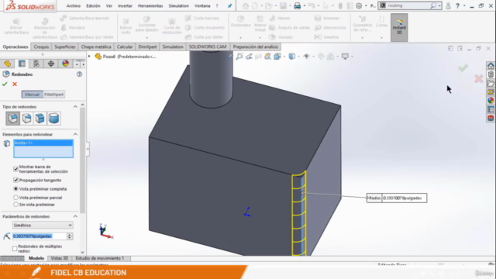This screenshot has width=496, height=279.
Task: Switch to the Chapa metálica tab
Action: pyautogui.click(x=96, y=46)
